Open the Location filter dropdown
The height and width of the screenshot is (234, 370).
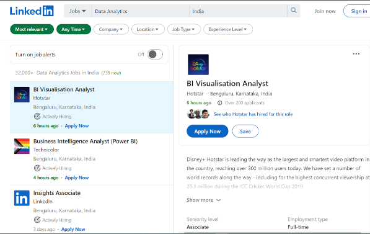click(148, 29)
